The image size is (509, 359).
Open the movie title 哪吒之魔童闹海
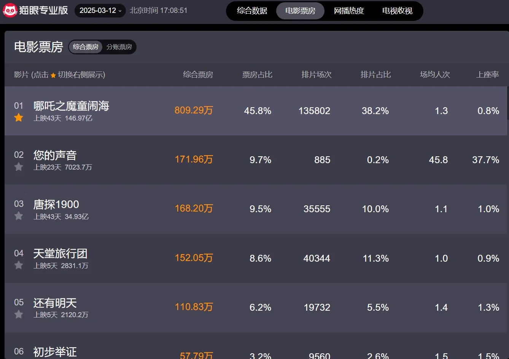[71, 106]
